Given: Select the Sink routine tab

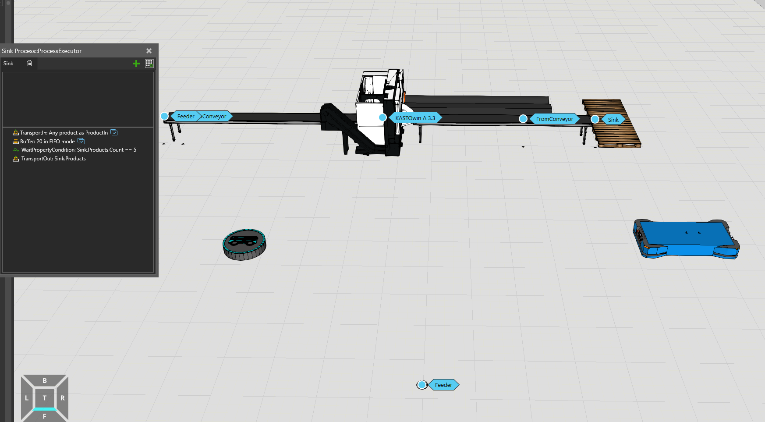Looking at the screenshot, I should 9,64.
